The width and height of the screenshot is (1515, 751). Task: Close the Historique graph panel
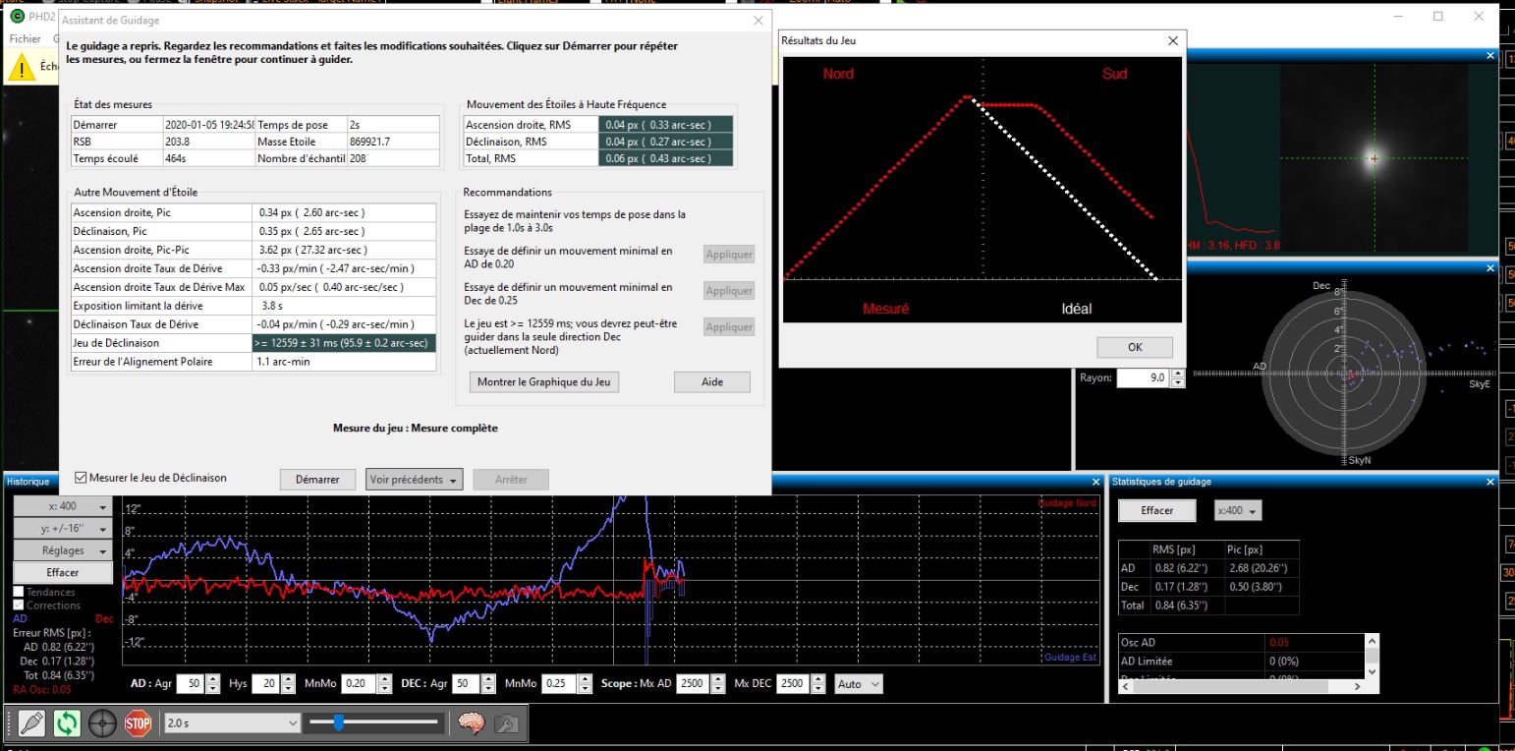[x=1096, y=482]
